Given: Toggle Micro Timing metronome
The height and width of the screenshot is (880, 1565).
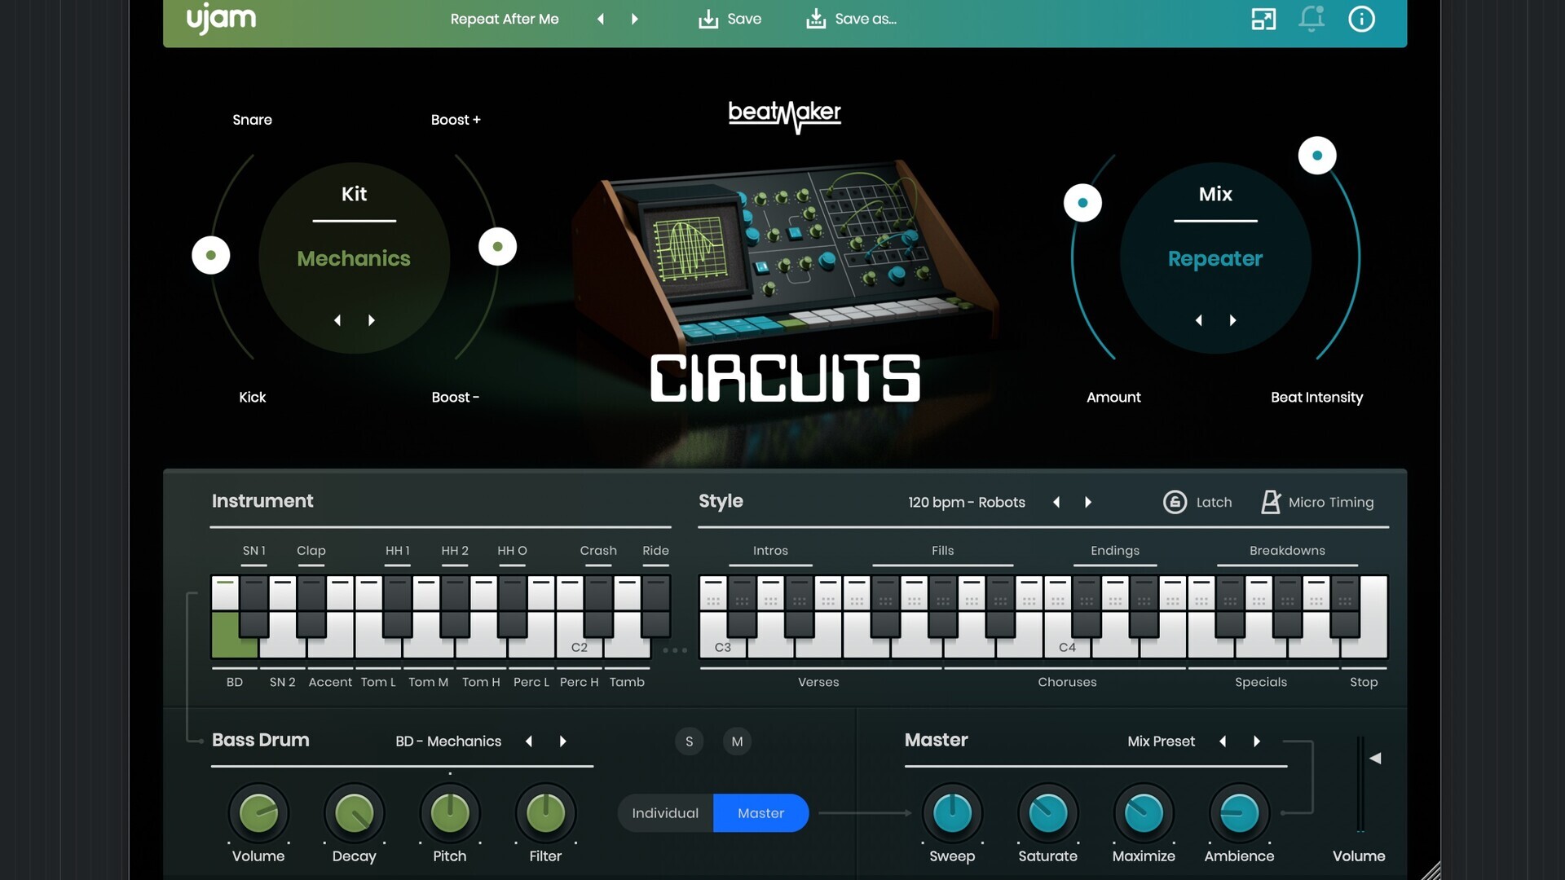Looking at the screenshot, I should click(1317, 502).
